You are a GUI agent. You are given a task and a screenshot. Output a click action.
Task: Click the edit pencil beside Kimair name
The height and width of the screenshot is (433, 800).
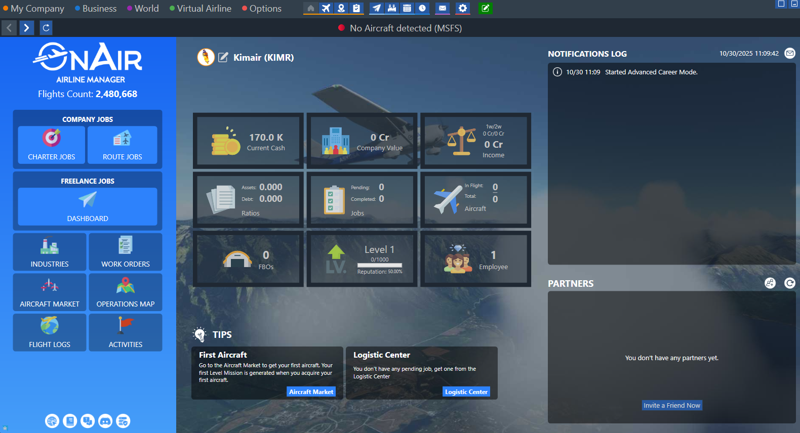click(223, 57)
